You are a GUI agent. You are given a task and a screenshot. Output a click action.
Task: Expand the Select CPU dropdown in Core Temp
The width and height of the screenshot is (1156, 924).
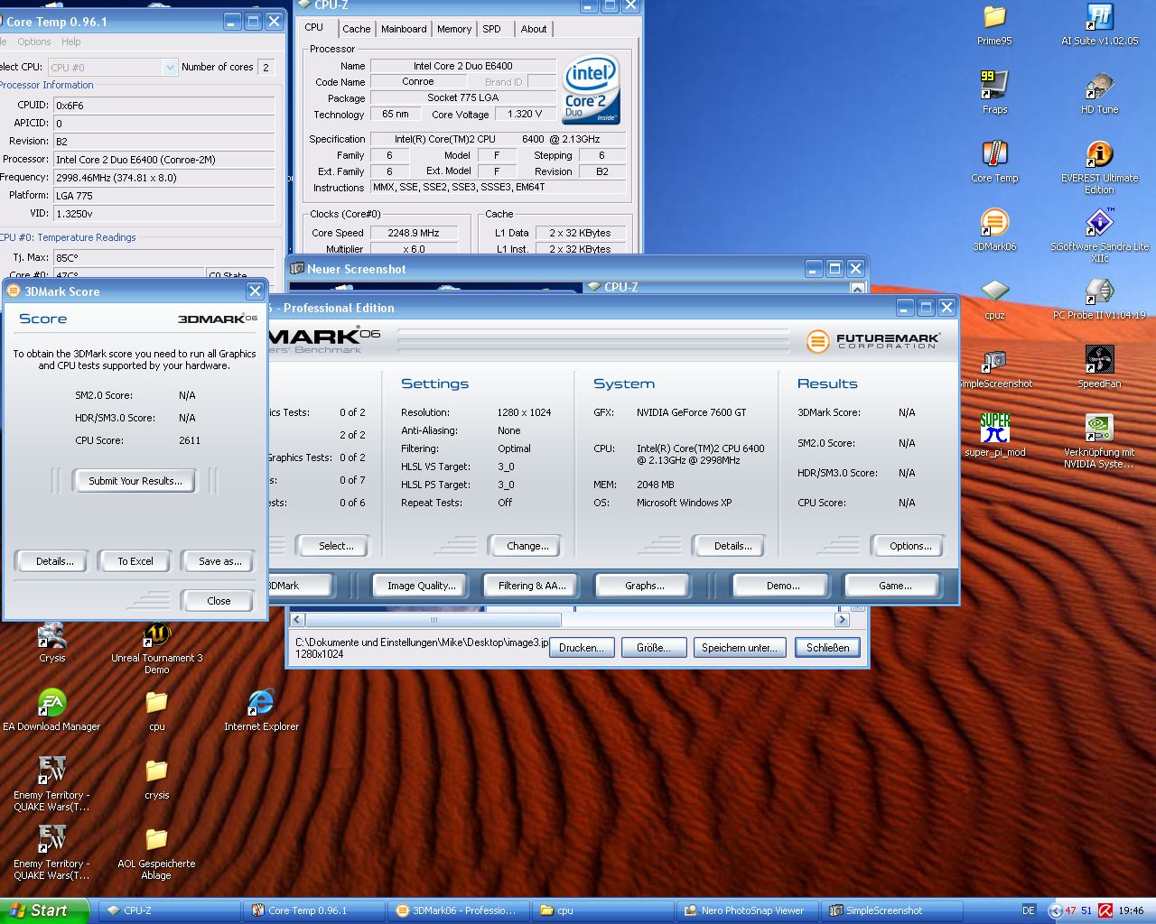(x=170, y=67)
